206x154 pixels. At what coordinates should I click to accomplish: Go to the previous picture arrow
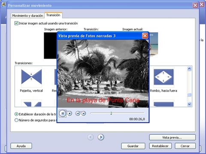pyautogui.click(x=91, y=137)
